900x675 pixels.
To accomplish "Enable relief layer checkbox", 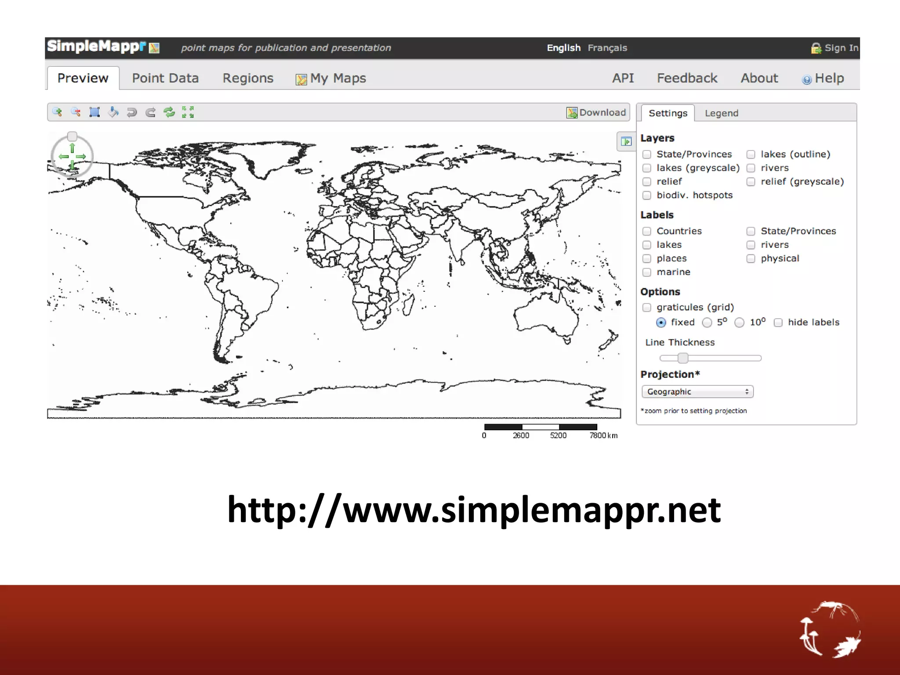I will [646, 181].
